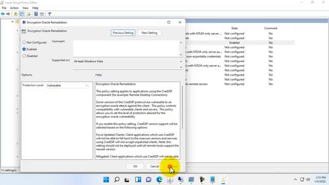Open the View menu

pyautogui.click(x=25, y=8)
